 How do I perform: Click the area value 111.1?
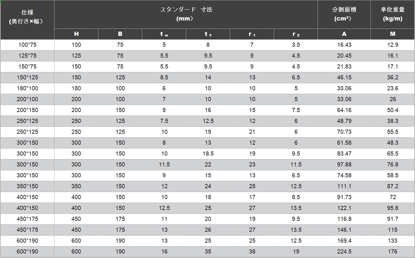[344, 186]
